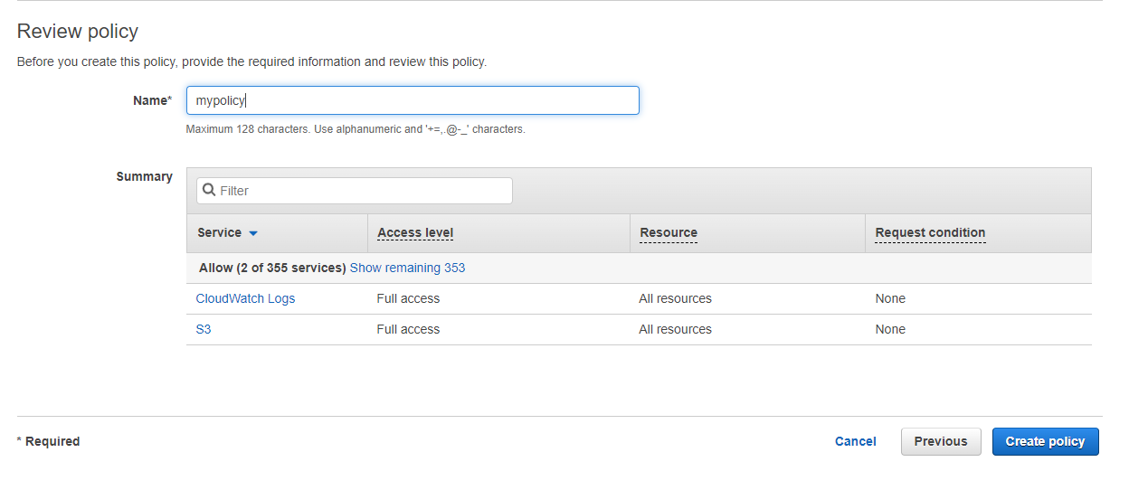
Task: Expand the Show remaining 353 services link
Action: (407, 269)
